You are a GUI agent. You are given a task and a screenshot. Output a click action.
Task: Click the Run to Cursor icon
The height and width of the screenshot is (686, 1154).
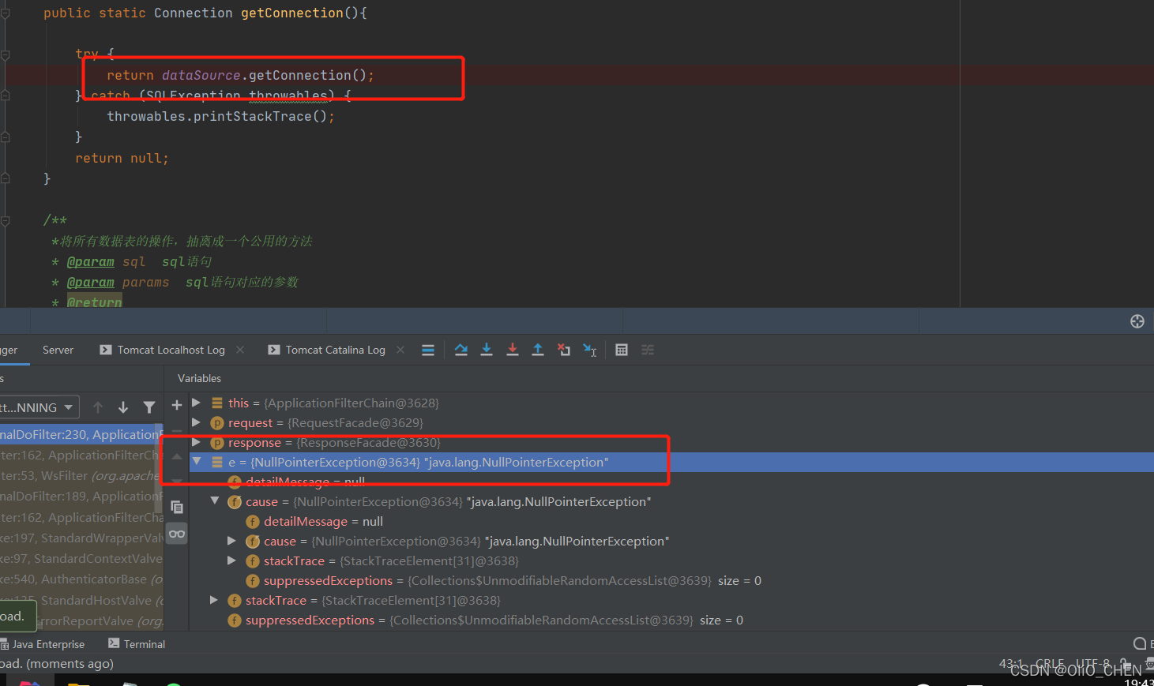click(x=589, y=350)
